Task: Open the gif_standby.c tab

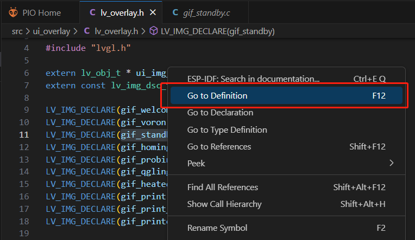Action: click(204, 12)
